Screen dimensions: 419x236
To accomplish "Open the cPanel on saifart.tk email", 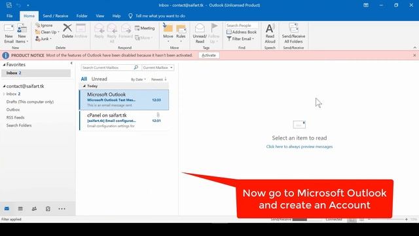I will [124, 121].
